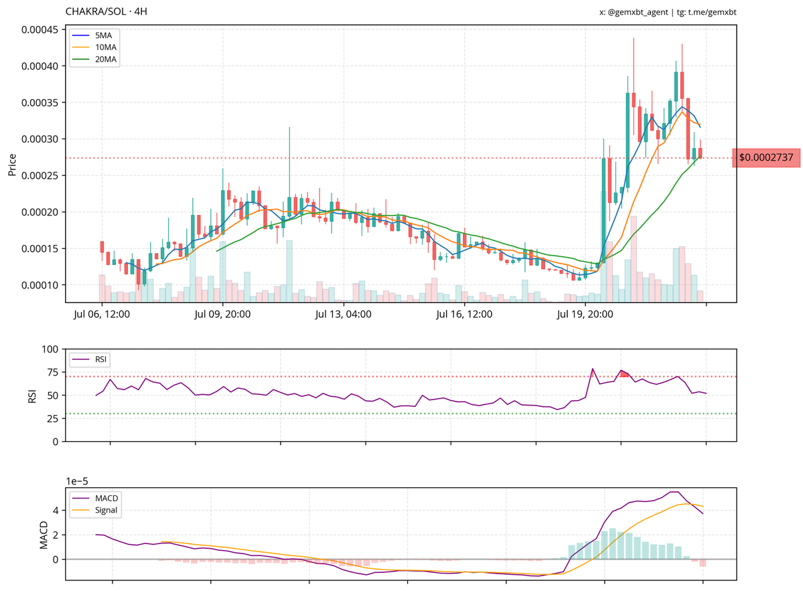Click the 0.00015 price tick label

pyautogui.click(x=40, y=249)
